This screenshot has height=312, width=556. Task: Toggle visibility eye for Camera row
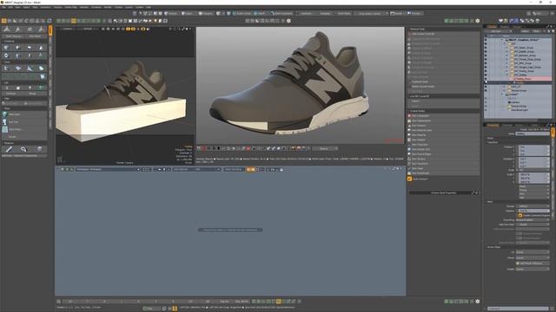pyautogui.click(x=486, y=102)
